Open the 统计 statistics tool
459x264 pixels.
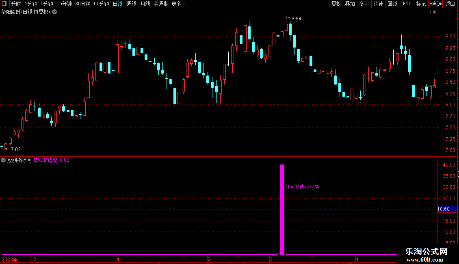pyautogui.click(x=378, y=4)
